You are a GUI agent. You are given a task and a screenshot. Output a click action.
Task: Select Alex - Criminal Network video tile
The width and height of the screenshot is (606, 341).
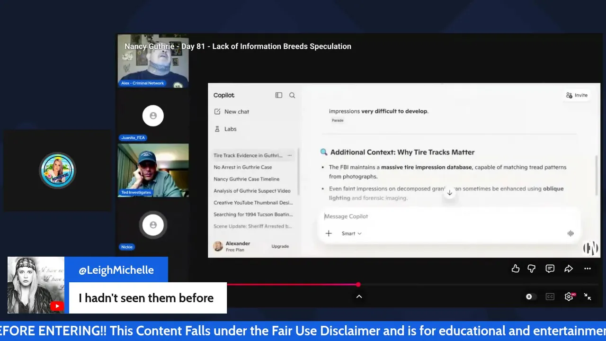click(x=153, y=61)
